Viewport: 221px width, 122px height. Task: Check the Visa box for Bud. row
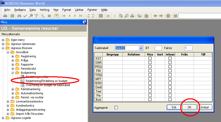(x=150, y=99)
